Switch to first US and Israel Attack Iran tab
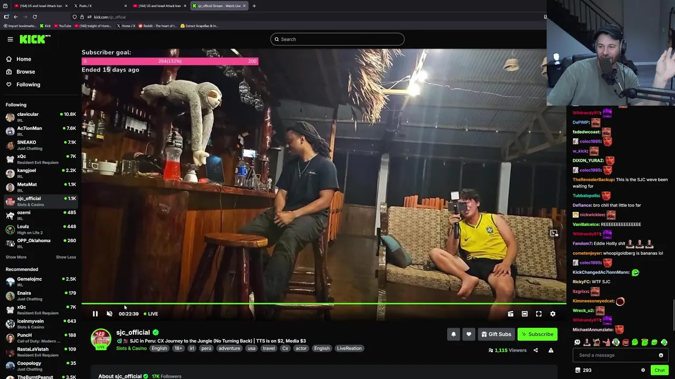 [41, 6]
